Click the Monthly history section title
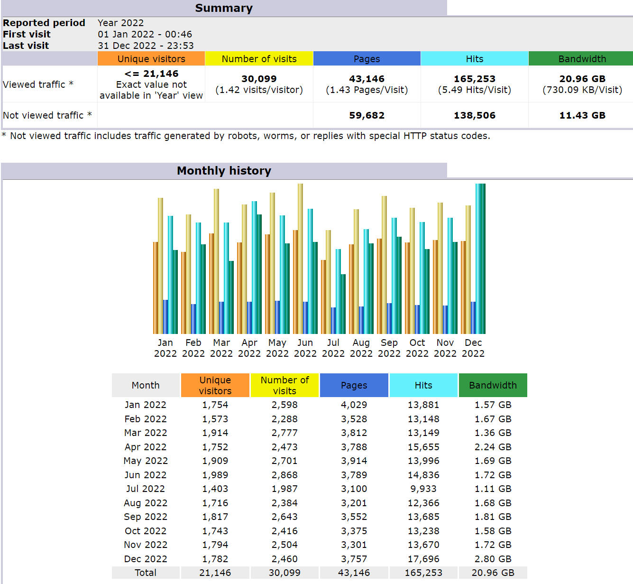The height and width of the screenshot is (584, 633). click(x=224, y=171)
